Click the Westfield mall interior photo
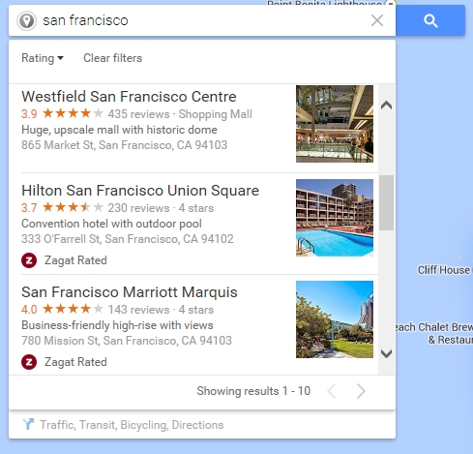 pos(335,124)
